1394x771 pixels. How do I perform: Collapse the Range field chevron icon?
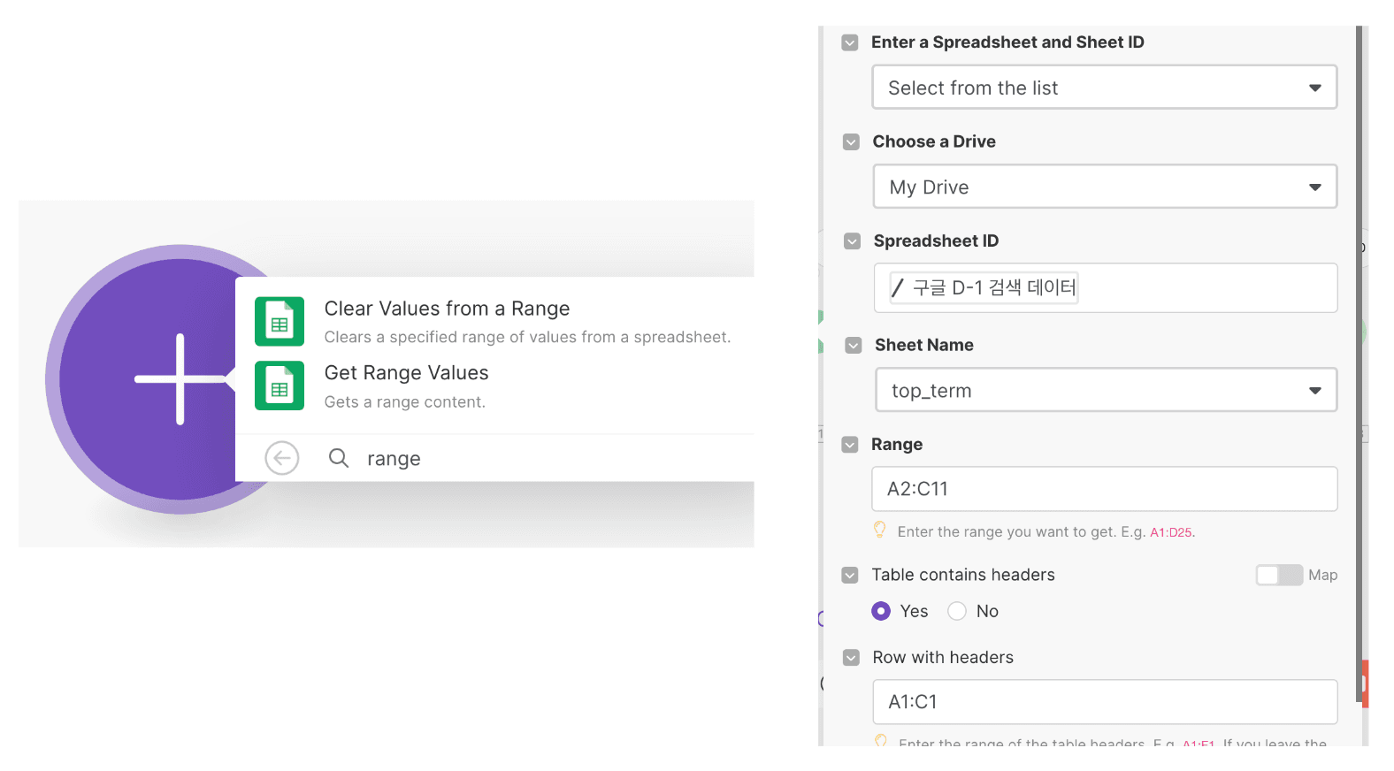[x=850, y=445]
